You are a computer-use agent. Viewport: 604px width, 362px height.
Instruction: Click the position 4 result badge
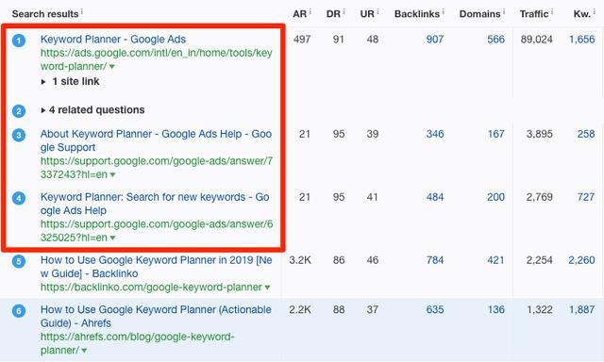[x=19, y=198]
